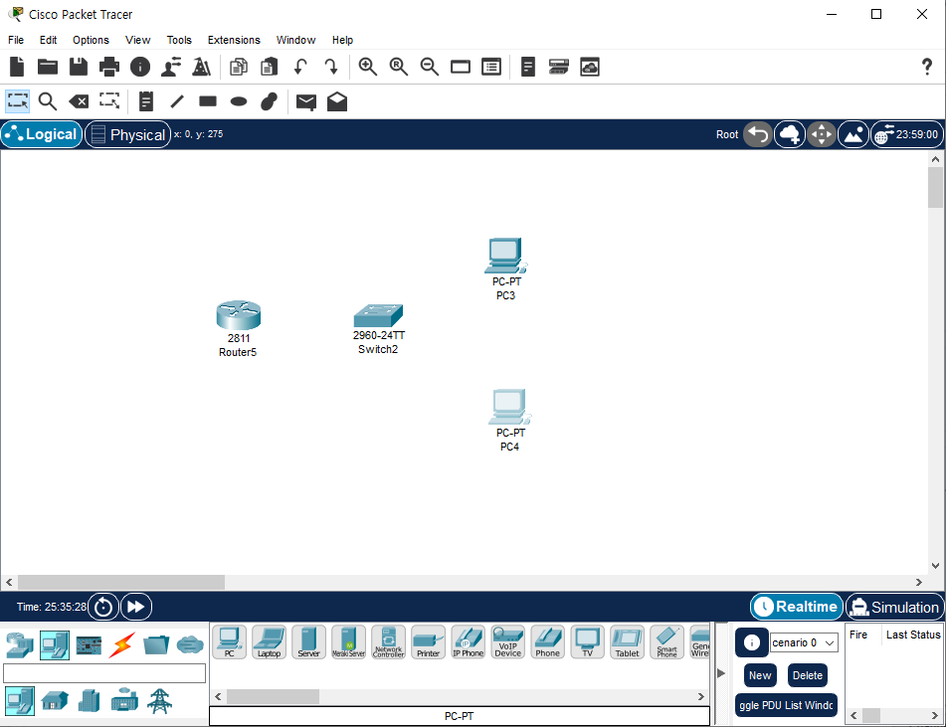Choose the Laptop end device
The width and height of the screenshot is (946, 727).
click(x=270, y=641)
